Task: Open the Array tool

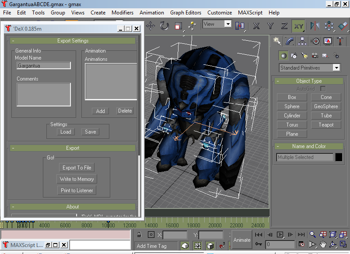Action: click(x=329, y=26)
